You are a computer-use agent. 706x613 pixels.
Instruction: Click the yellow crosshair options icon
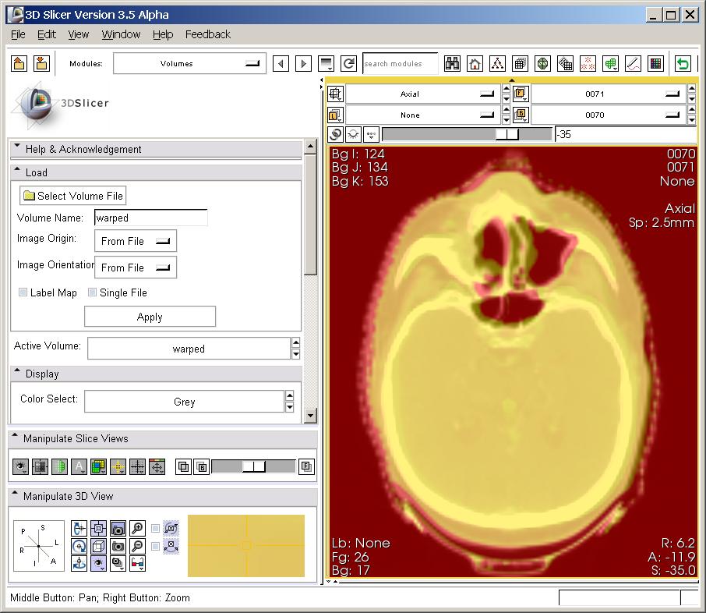[x=118, y=467]
